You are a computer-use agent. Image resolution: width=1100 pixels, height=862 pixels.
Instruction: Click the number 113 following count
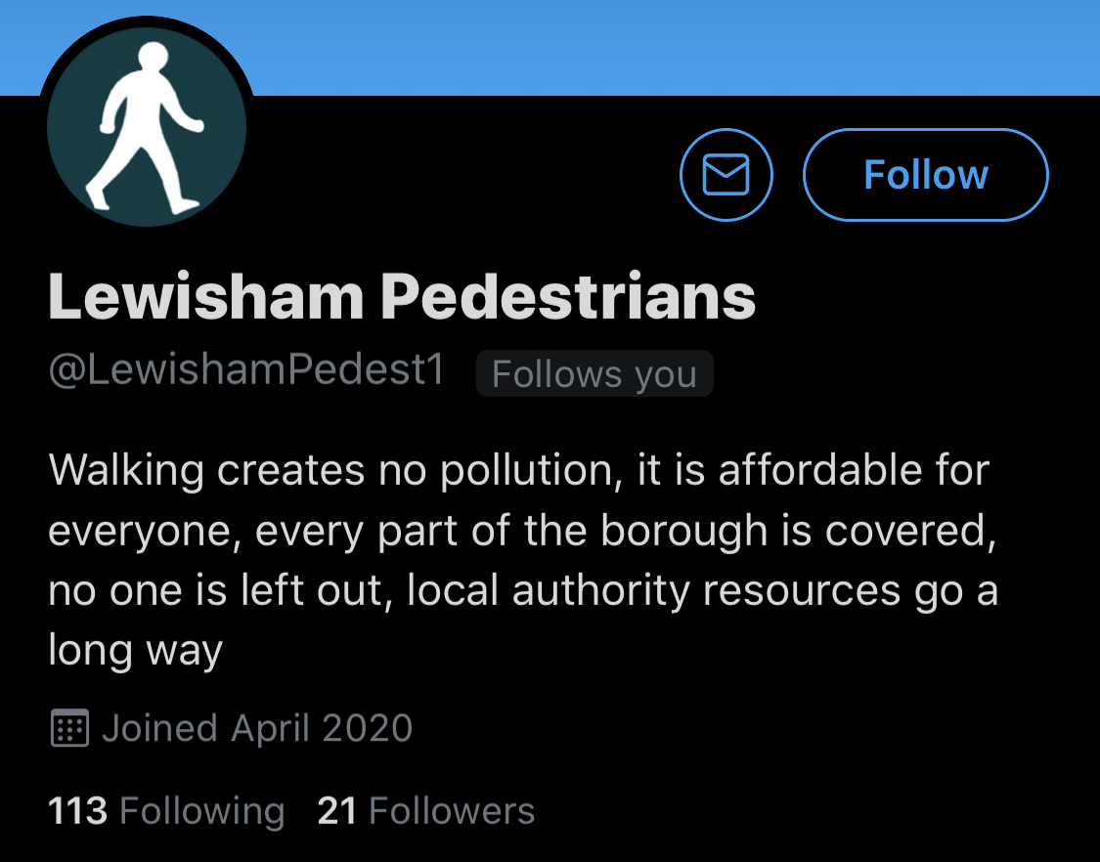click(x=77, y=811)
